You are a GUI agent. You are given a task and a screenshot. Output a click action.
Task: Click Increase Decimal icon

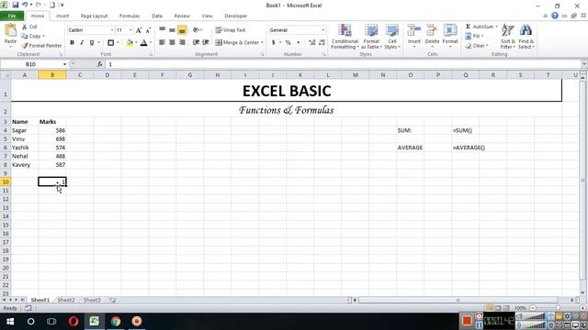point(312,43)
